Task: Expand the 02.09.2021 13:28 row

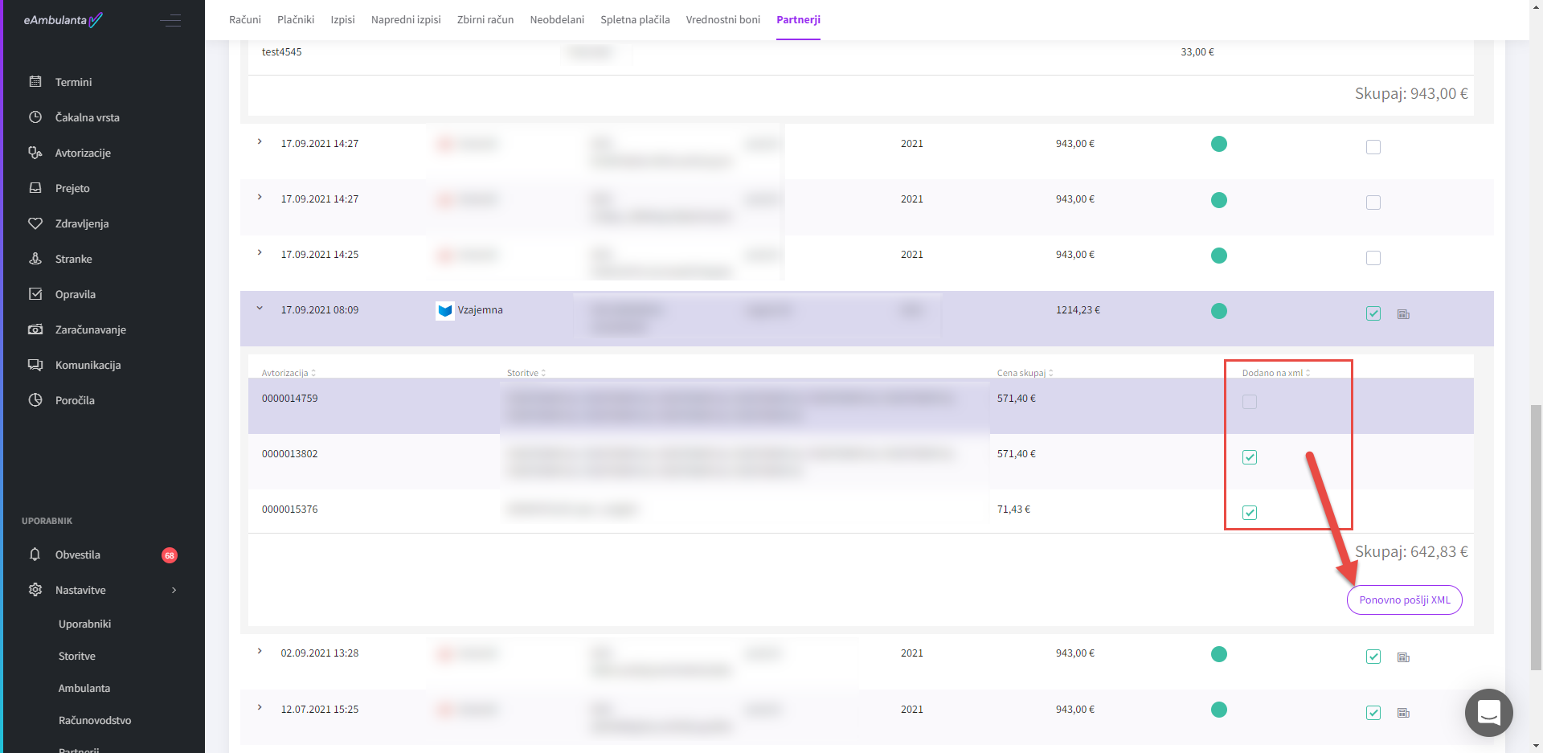Action: [x=260, y=652]
